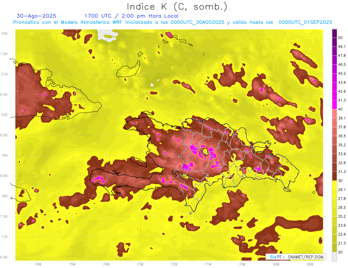The image size is (348, 268).
Task: Click the "9.5N" latitude label
Action: (x=4, y=135)
